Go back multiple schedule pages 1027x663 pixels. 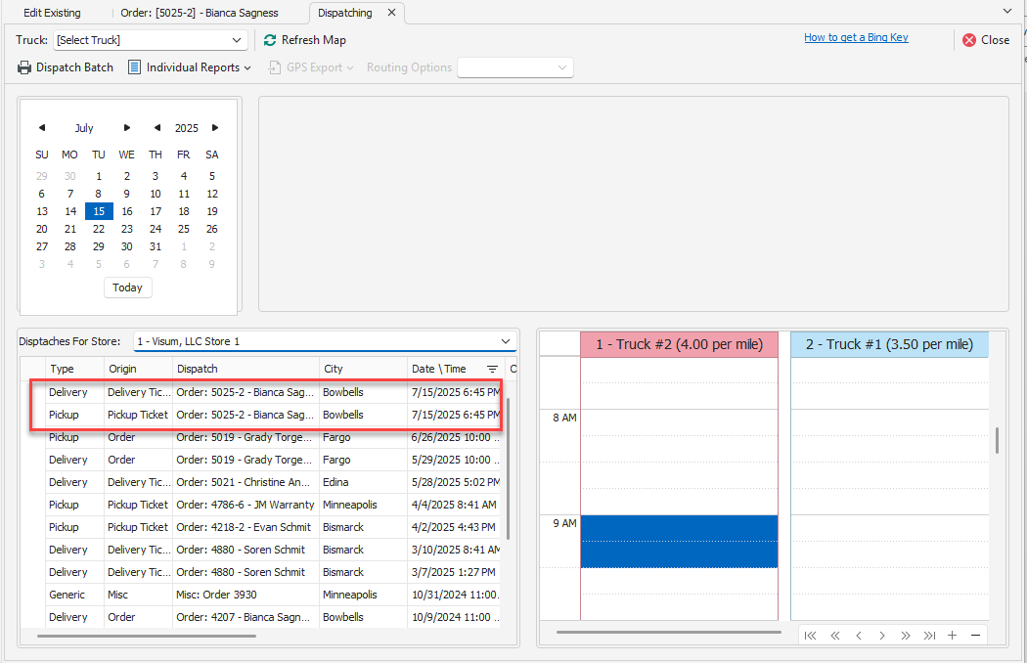click(x=835, y=636)
